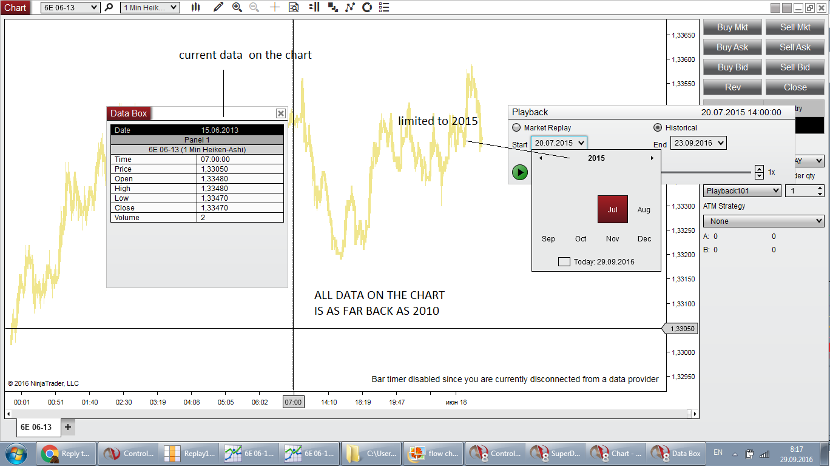830x467 pixels.
Task: Add a new chart tab
Action: 68,427
